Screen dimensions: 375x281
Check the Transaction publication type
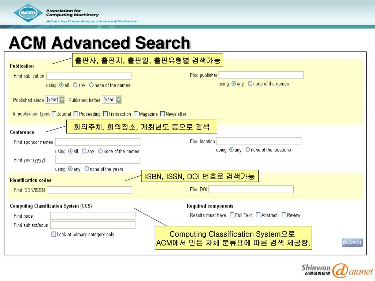[x=105, y=114]
